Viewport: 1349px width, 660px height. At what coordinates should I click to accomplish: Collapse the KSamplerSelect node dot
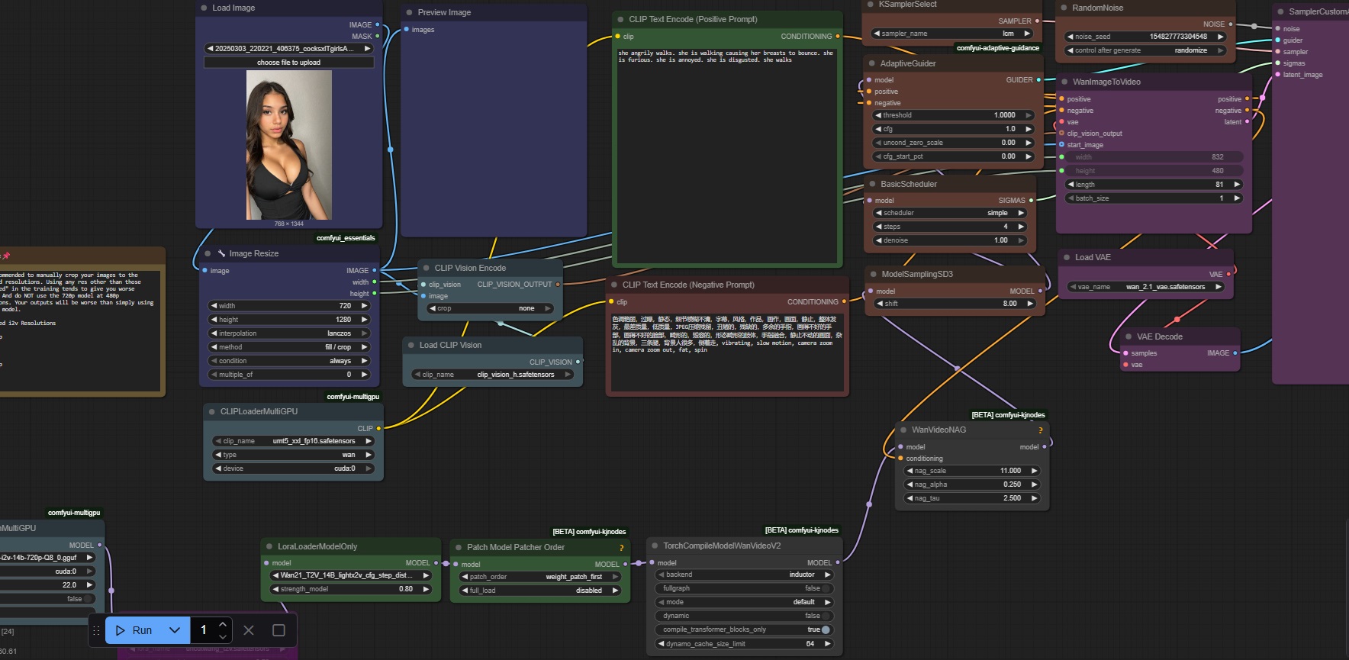(871, 5)
